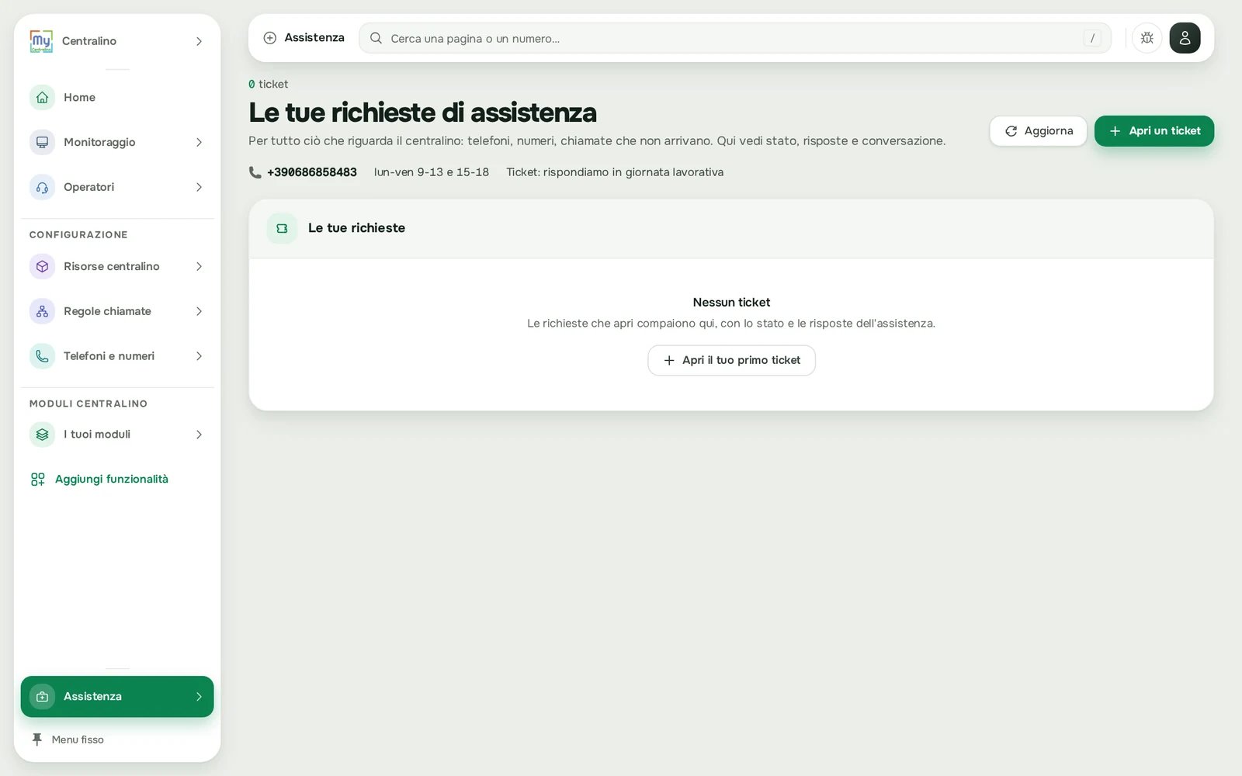
Task: Click the magnifier icon in search bar
Action: 376,38
